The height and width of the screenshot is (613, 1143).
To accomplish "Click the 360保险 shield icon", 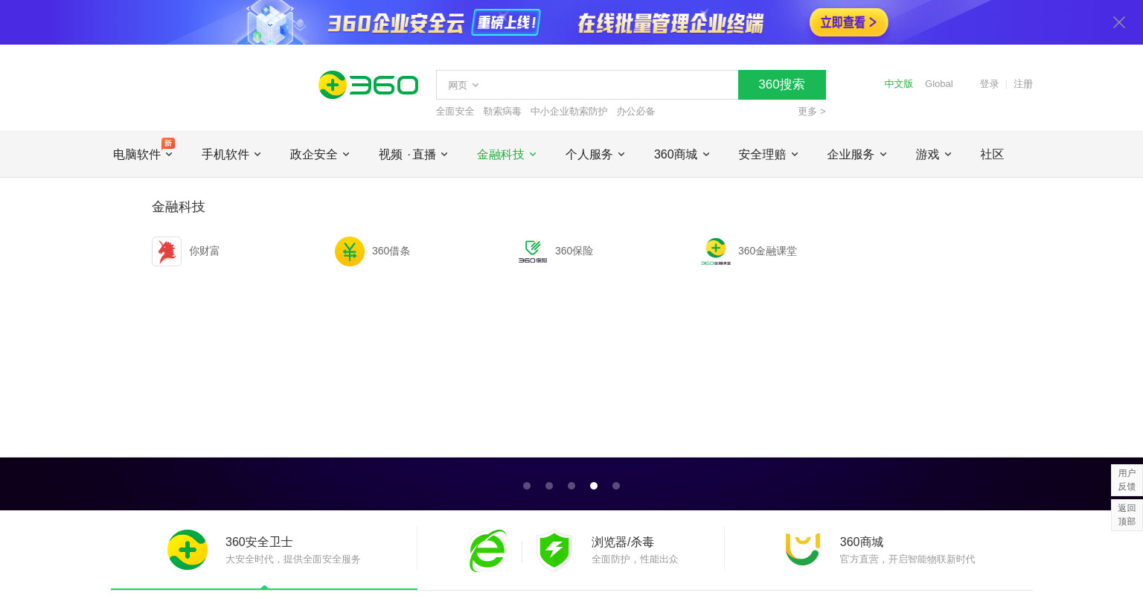I will pyautogui.click(x=533, y=251).
